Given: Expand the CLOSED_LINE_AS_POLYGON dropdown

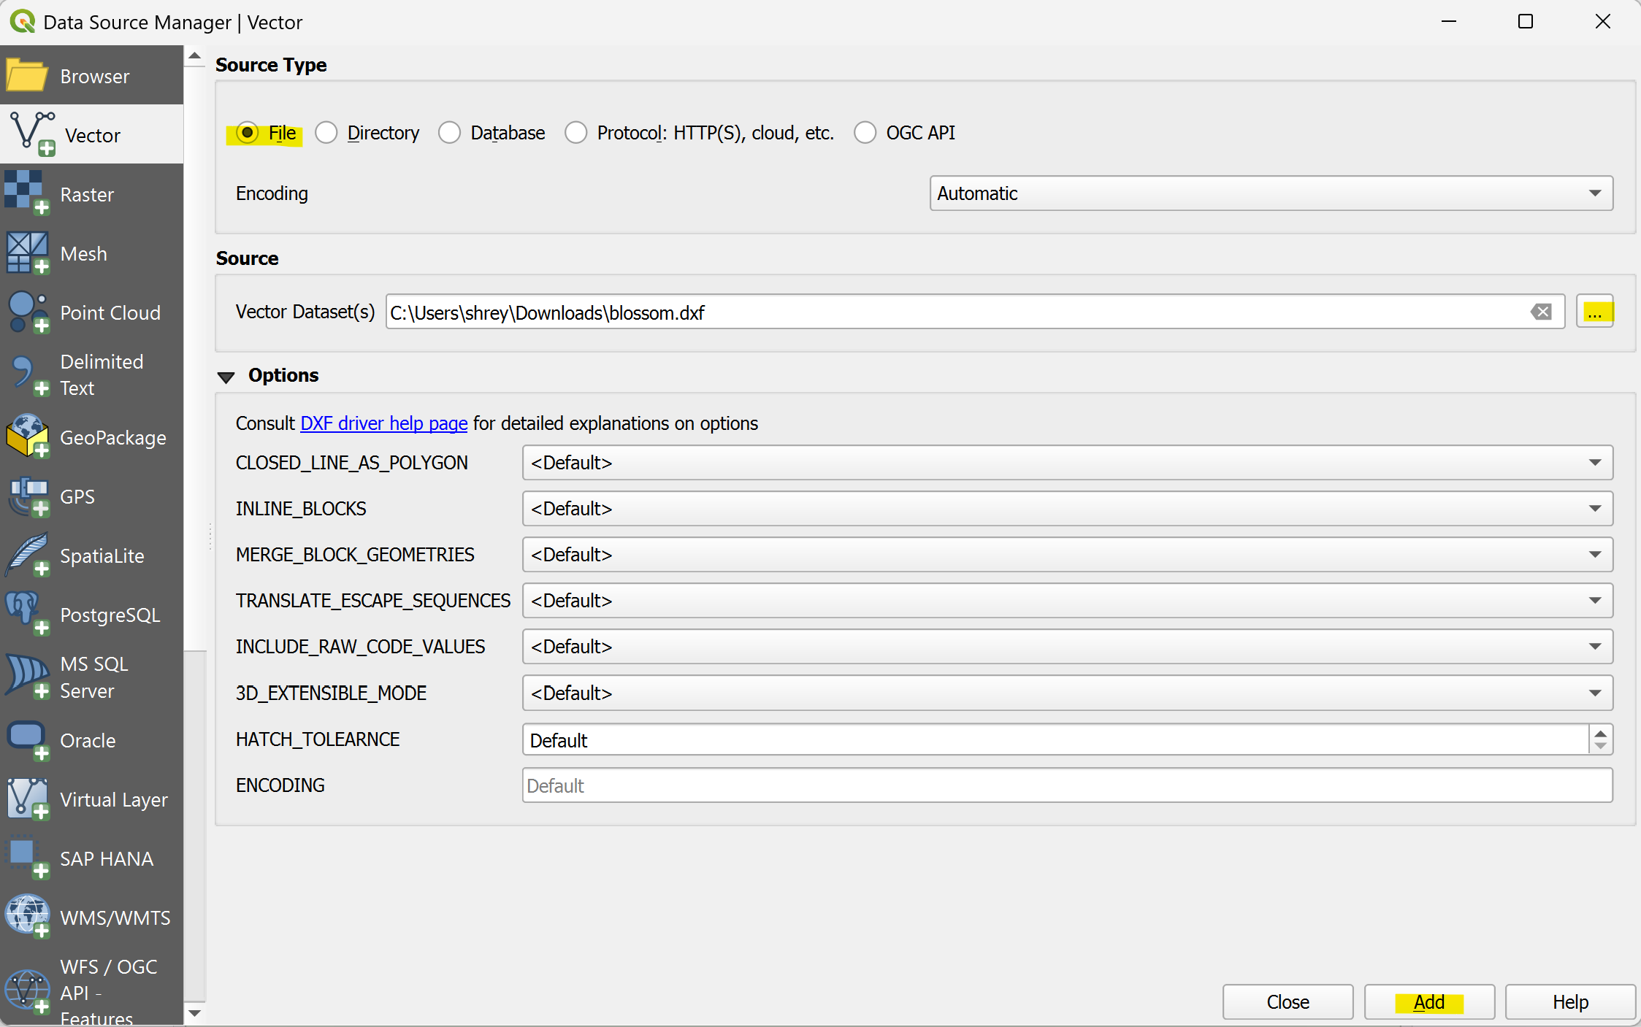Looking at the screenshot, I should (1067, 463).
